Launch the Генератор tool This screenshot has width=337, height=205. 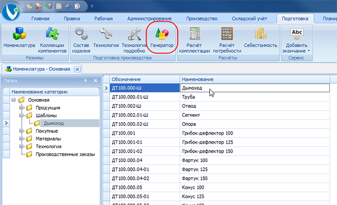point(162,38)
